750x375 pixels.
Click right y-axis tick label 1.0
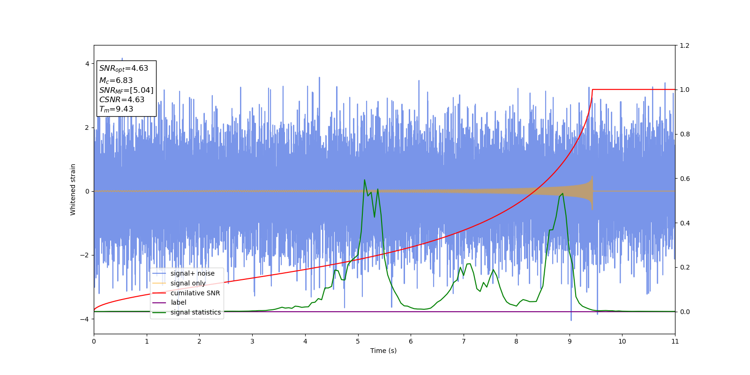pyautogui.click(x=684, y=90)
